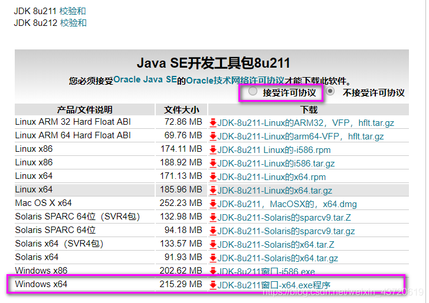Image resolution: width=429 pixels, height=303 pixels.
Task: Click download arrow icon for Windows i586.exe
Action: (x=213, y=271)
